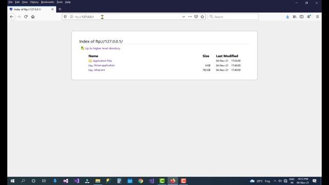This screenshot has height=185, width=329.
Task: Open Cortana from the taskbar
Action: (x=33, y=181)
